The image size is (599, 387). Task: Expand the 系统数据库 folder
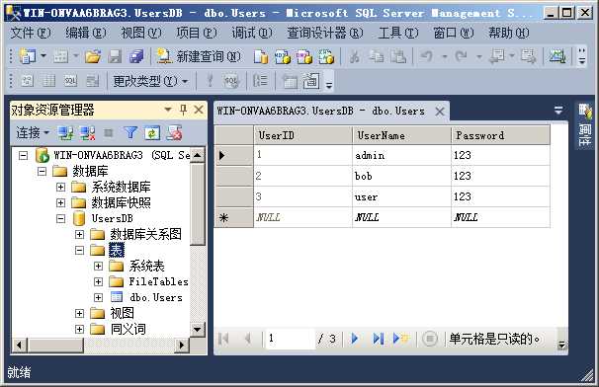pyautogui.click(x=60, y=187)
